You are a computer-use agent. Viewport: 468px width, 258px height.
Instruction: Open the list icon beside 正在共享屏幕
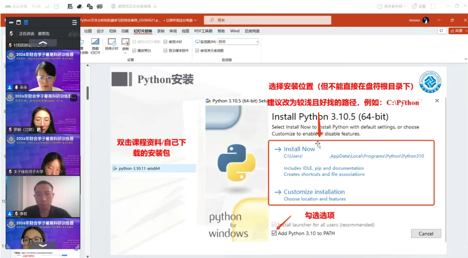[155, 6]
